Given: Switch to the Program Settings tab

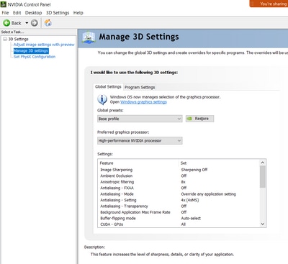Looking at the screenshot, I should 140,87.
